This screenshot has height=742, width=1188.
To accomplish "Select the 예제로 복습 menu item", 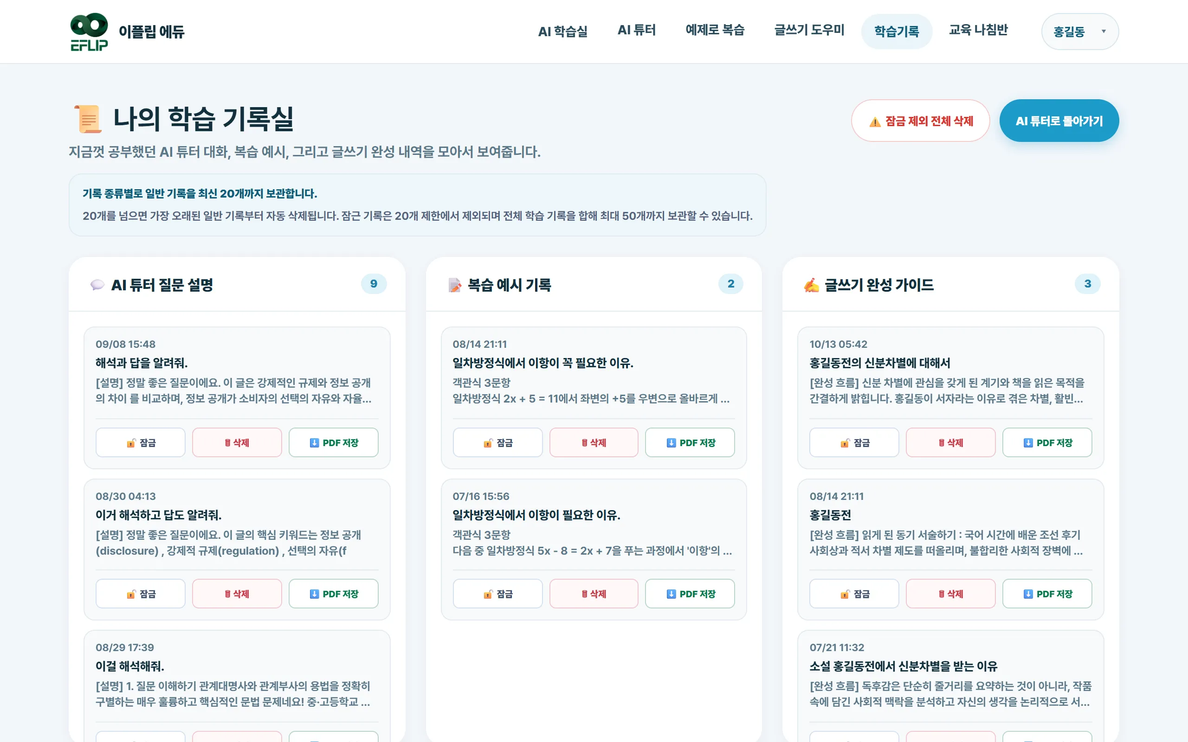I will [x=715, y=31].
